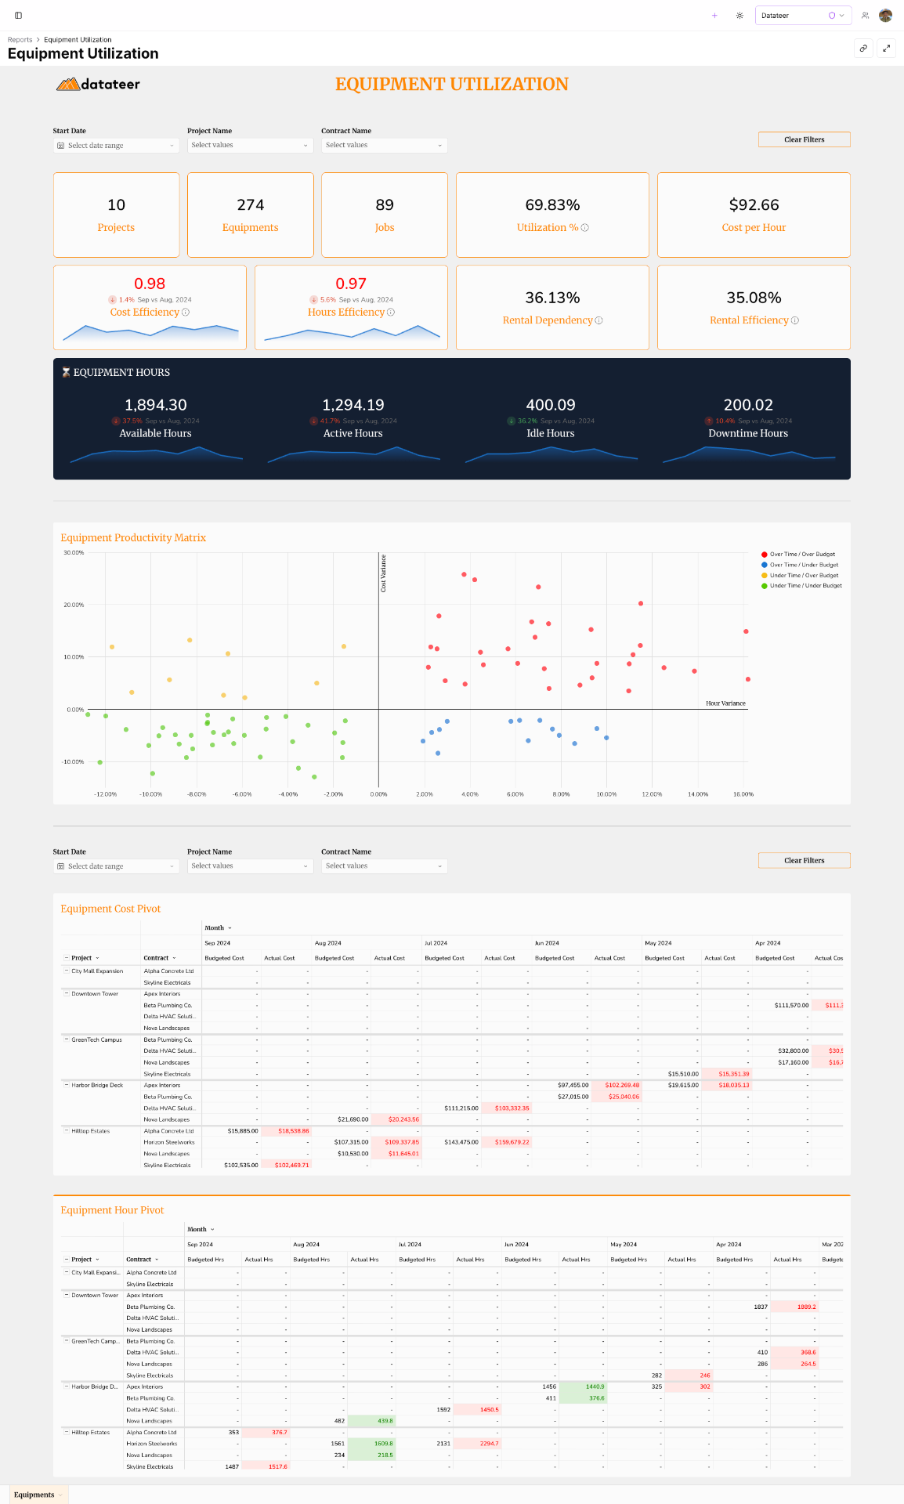
Task: Select the Equipments tab at the bottom
Action: coord(38,1495)
